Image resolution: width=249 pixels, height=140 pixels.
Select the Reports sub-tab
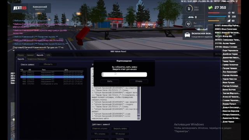(21, 59)
